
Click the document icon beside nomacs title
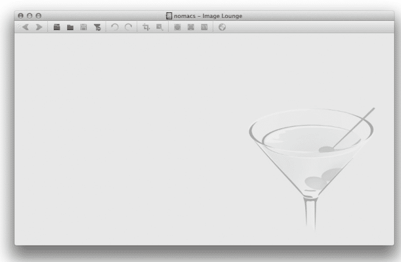click(x=169, y=16)
